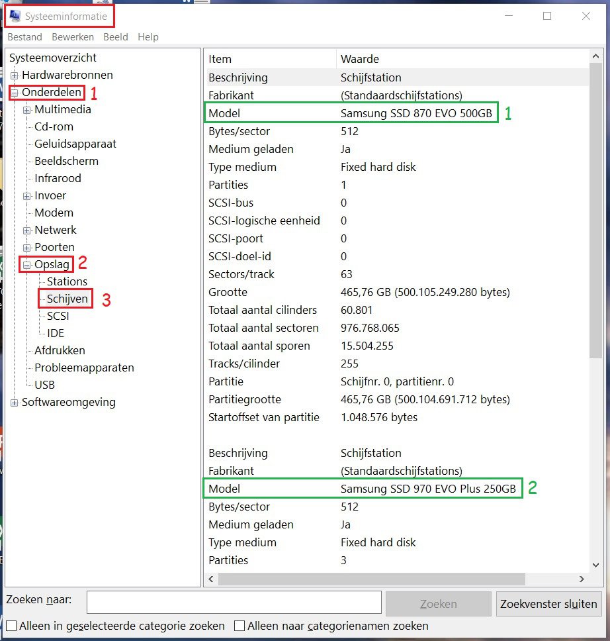Expand the Hardwarebronnen tree node

point(15,75)
